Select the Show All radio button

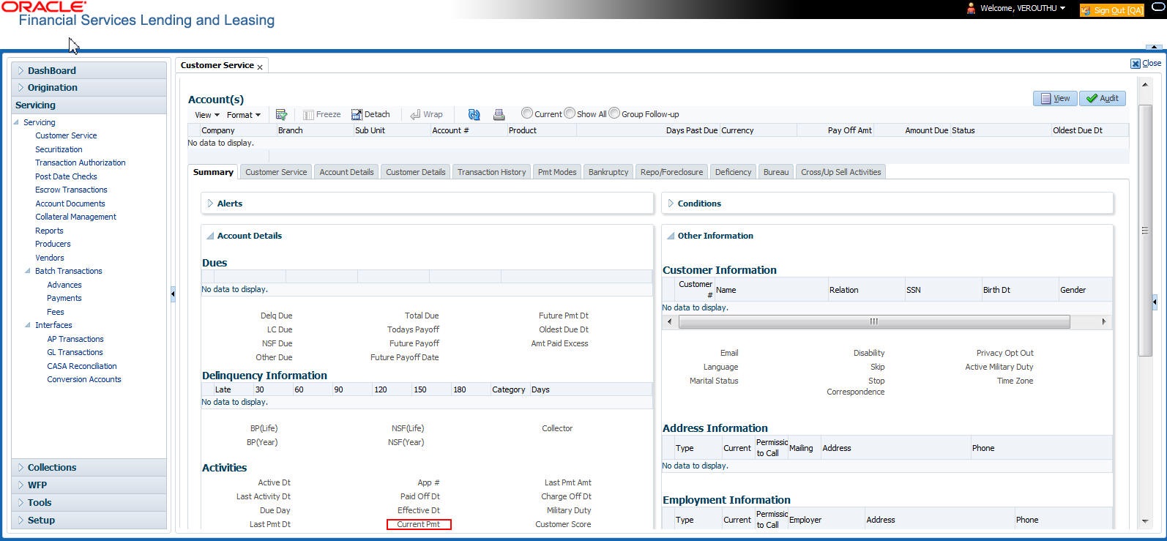[x=570, y=113]
